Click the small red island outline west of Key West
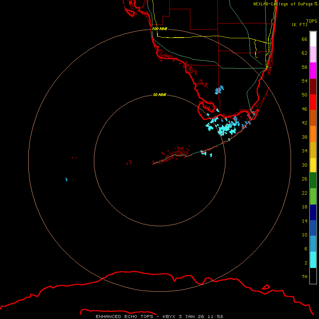The image size is (319, 319). [x=129, y=162]
